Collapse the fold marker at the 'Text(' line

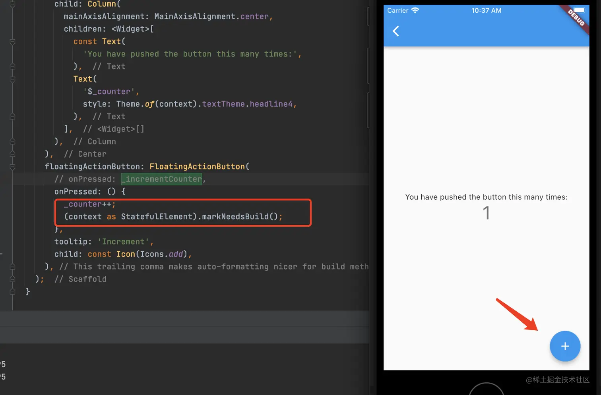12,79
